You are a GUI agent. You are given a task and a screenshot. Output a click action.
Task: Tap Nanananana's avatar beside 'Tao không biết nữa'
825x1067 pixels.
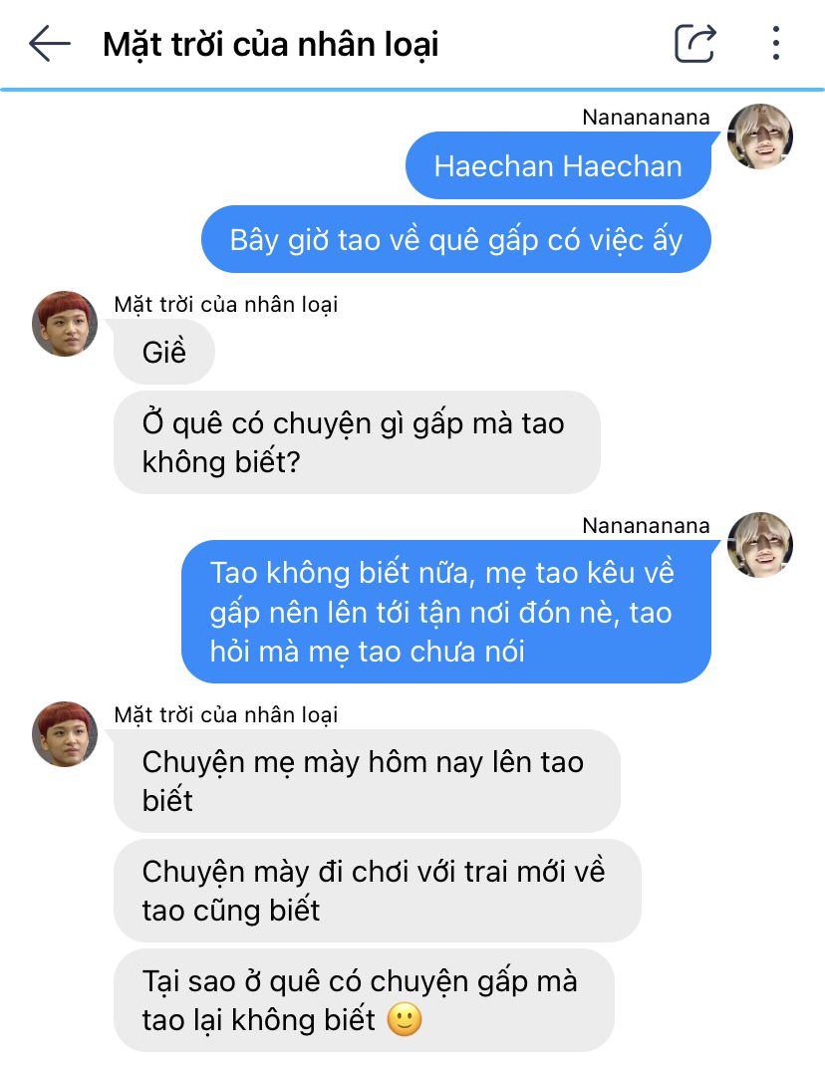click(759, 544)
